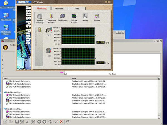Open My Documents desktop icon
Screen dimensions: 167x125
pyautogui.click(x=6, y=4)
